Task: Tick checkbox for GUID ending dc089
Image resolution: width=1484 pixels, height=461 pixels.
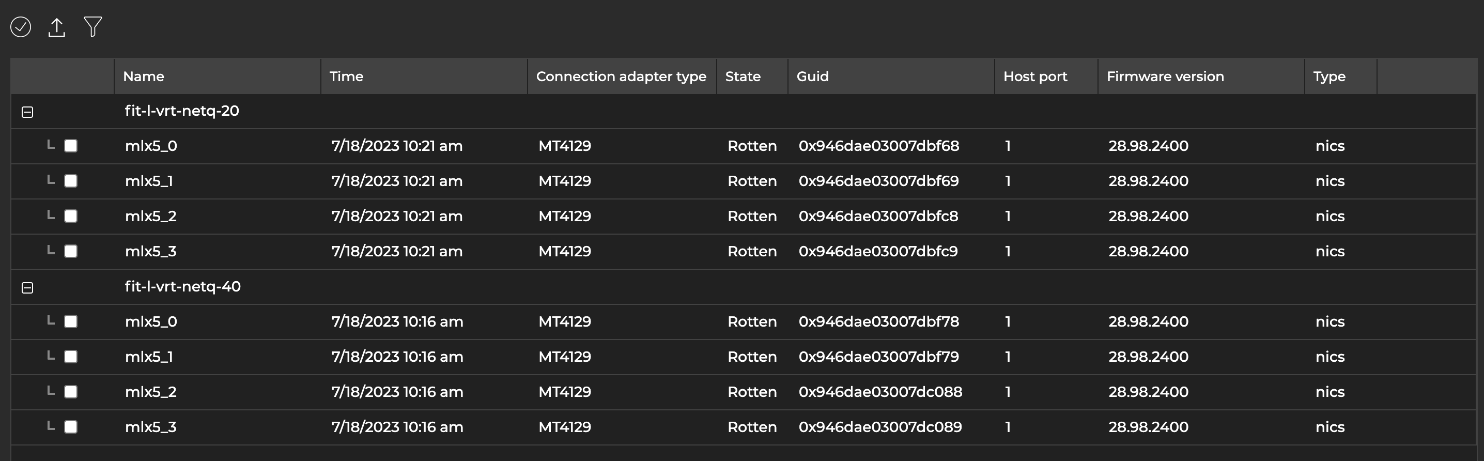Action: (71, 427)
